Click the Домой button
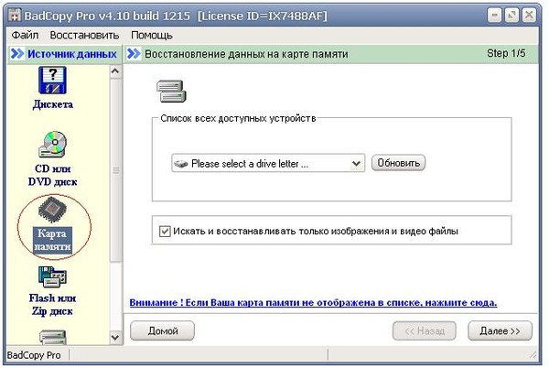Image resolution: width=549 pixels, height=368 pixels. click(x=163, y=330)
